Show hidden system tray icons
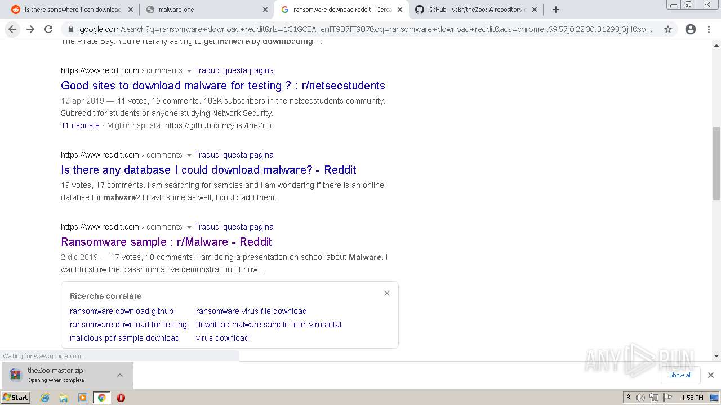The height and width of the screenshot is (405, 721). pos(628,398)
